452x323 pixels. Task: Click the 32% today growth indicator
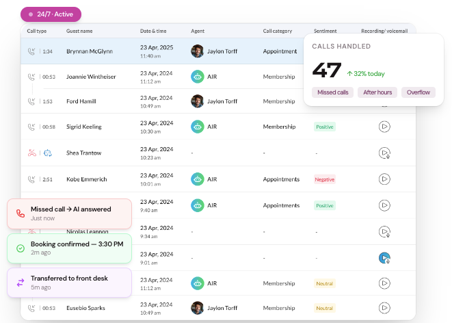366,73
